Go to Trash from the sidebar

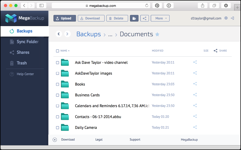point(22,63)
